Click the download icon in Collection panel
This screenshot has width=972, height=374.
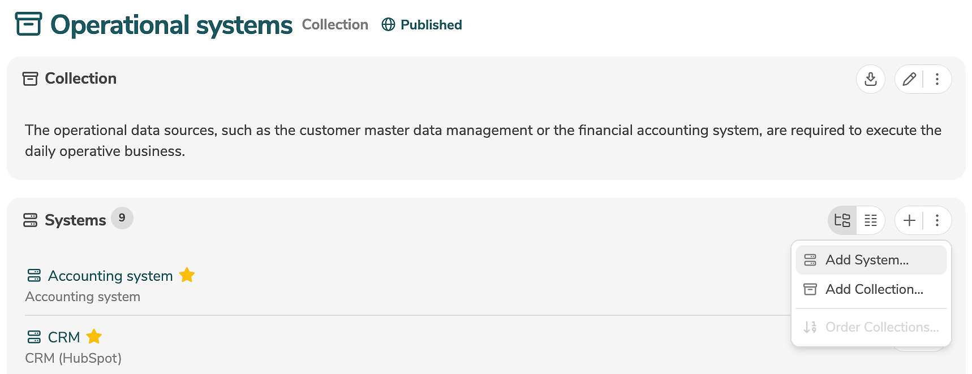click(x=870, y=79)
